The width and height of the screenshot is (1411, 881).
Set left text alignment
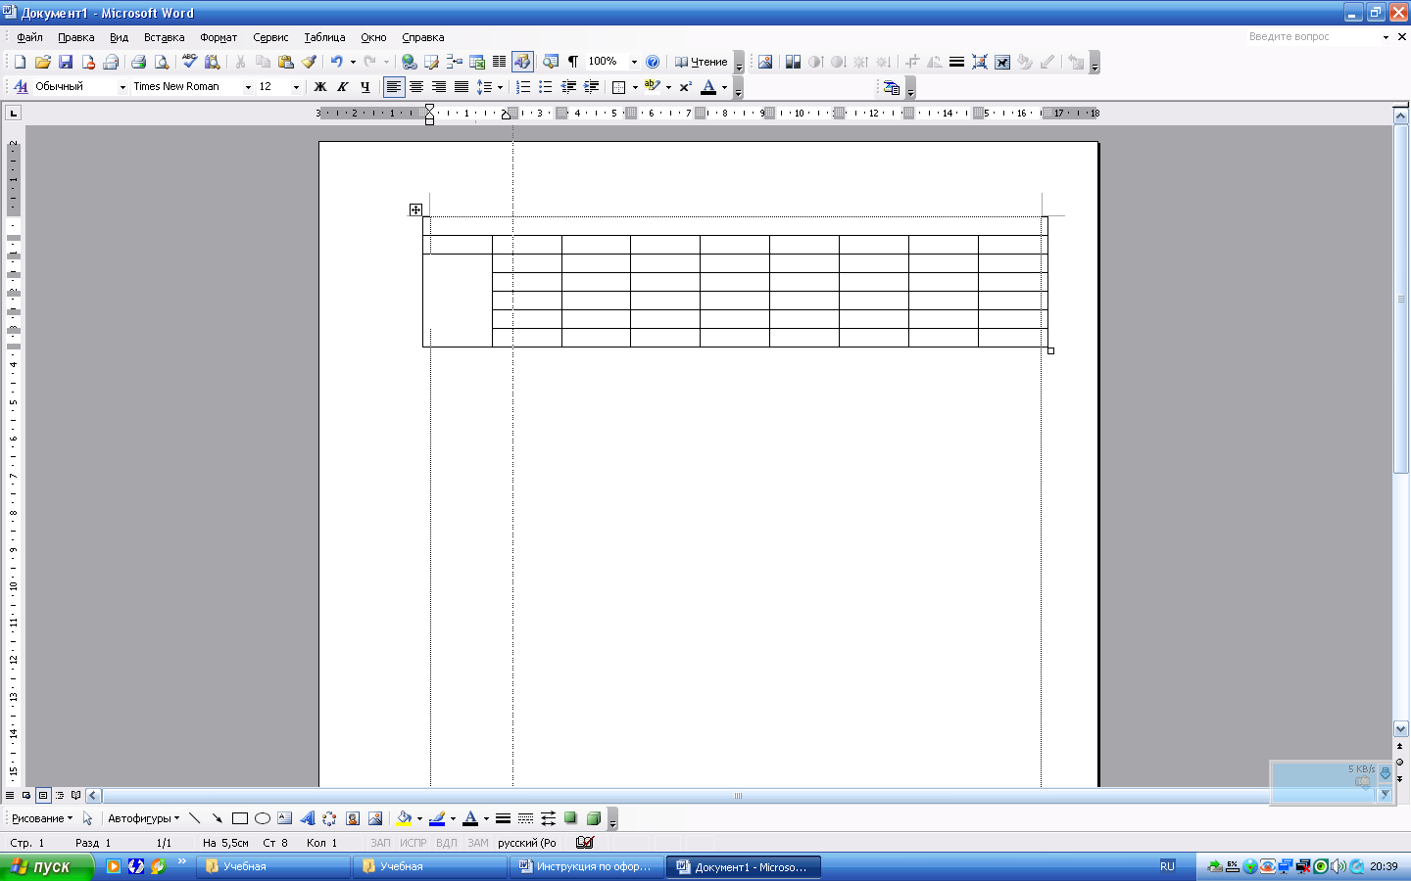(x=393, y=87)
